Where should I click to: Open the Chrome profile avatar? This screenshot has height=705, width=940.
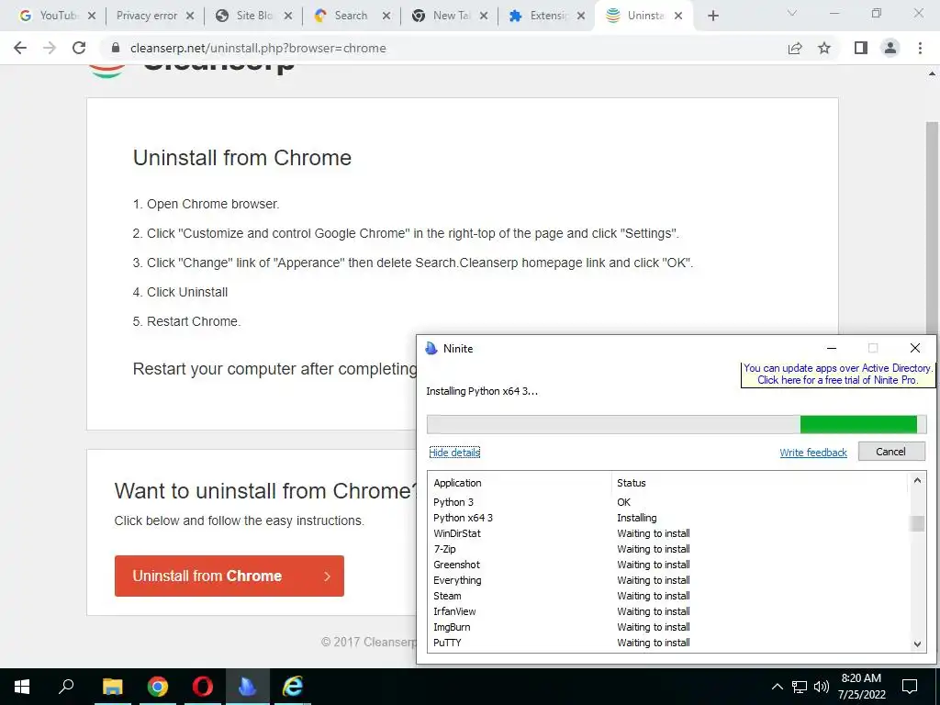point(890,48)
